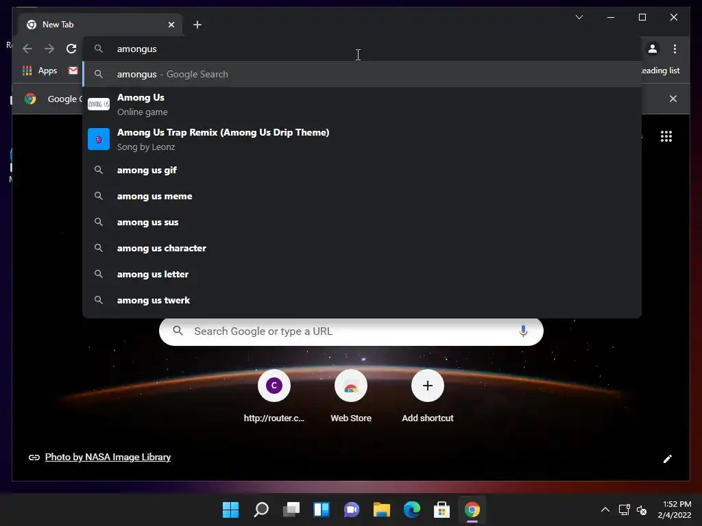Dismiss the Google Chrome infobar
This screenshot has width=702, height=526.
pos(673,99)
